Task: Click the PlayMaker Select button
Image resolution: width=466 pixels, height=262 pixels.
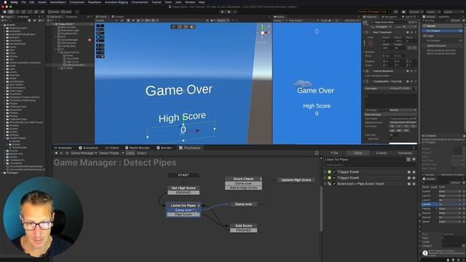Action: [x=141, y=153]
